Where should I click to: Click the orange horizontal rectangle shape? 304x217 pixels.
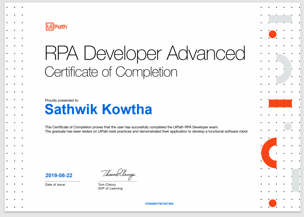[x=280, y=103]
